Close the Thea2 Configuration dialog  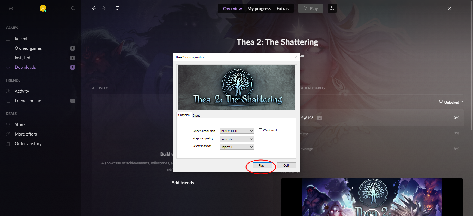tap(296, 57)
